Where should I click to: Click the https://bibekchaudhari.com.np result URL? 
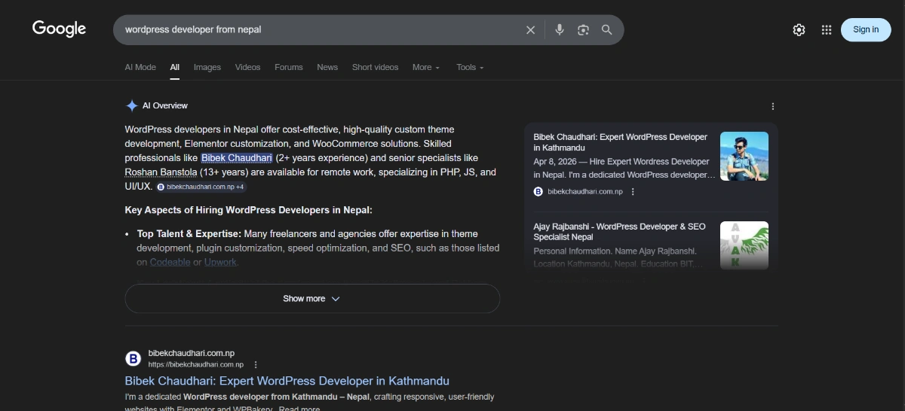(x=196, y=364)
